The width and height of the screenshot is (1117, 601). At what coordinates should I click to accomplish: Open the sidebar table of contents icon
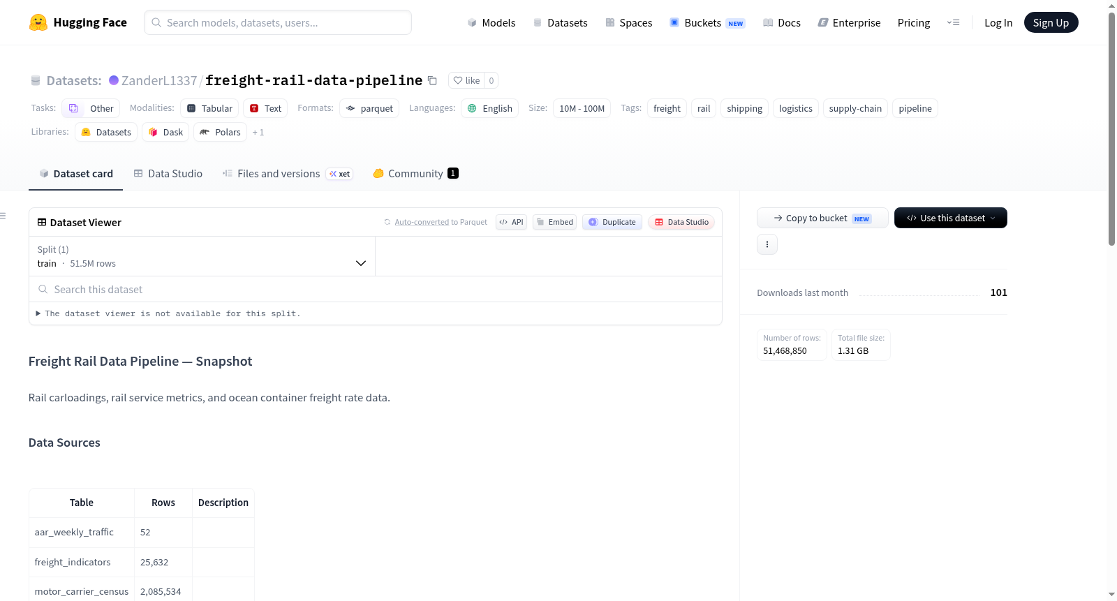point(3,216)
